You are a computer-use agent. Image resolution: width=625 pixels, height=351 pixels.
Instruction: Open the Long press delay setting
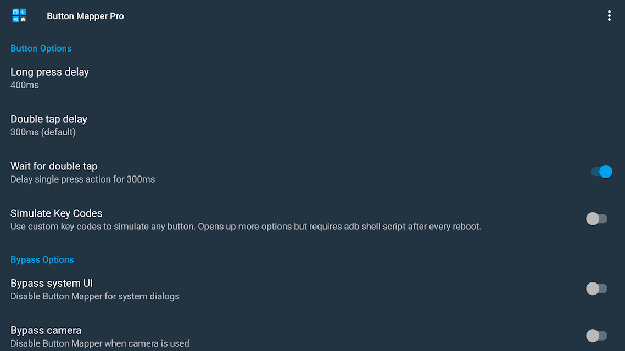coord(312,78)
